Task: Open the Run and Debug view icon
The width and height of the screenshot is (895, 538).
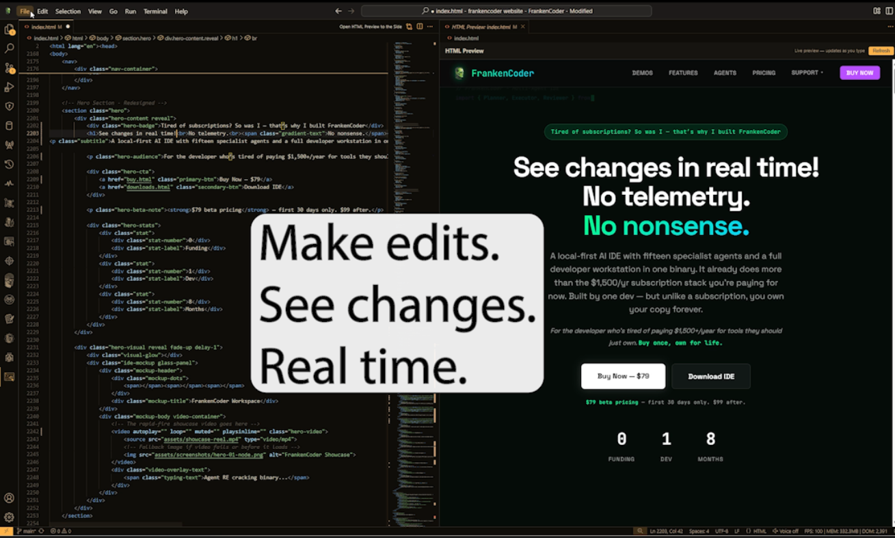Action: click(10, 88)
